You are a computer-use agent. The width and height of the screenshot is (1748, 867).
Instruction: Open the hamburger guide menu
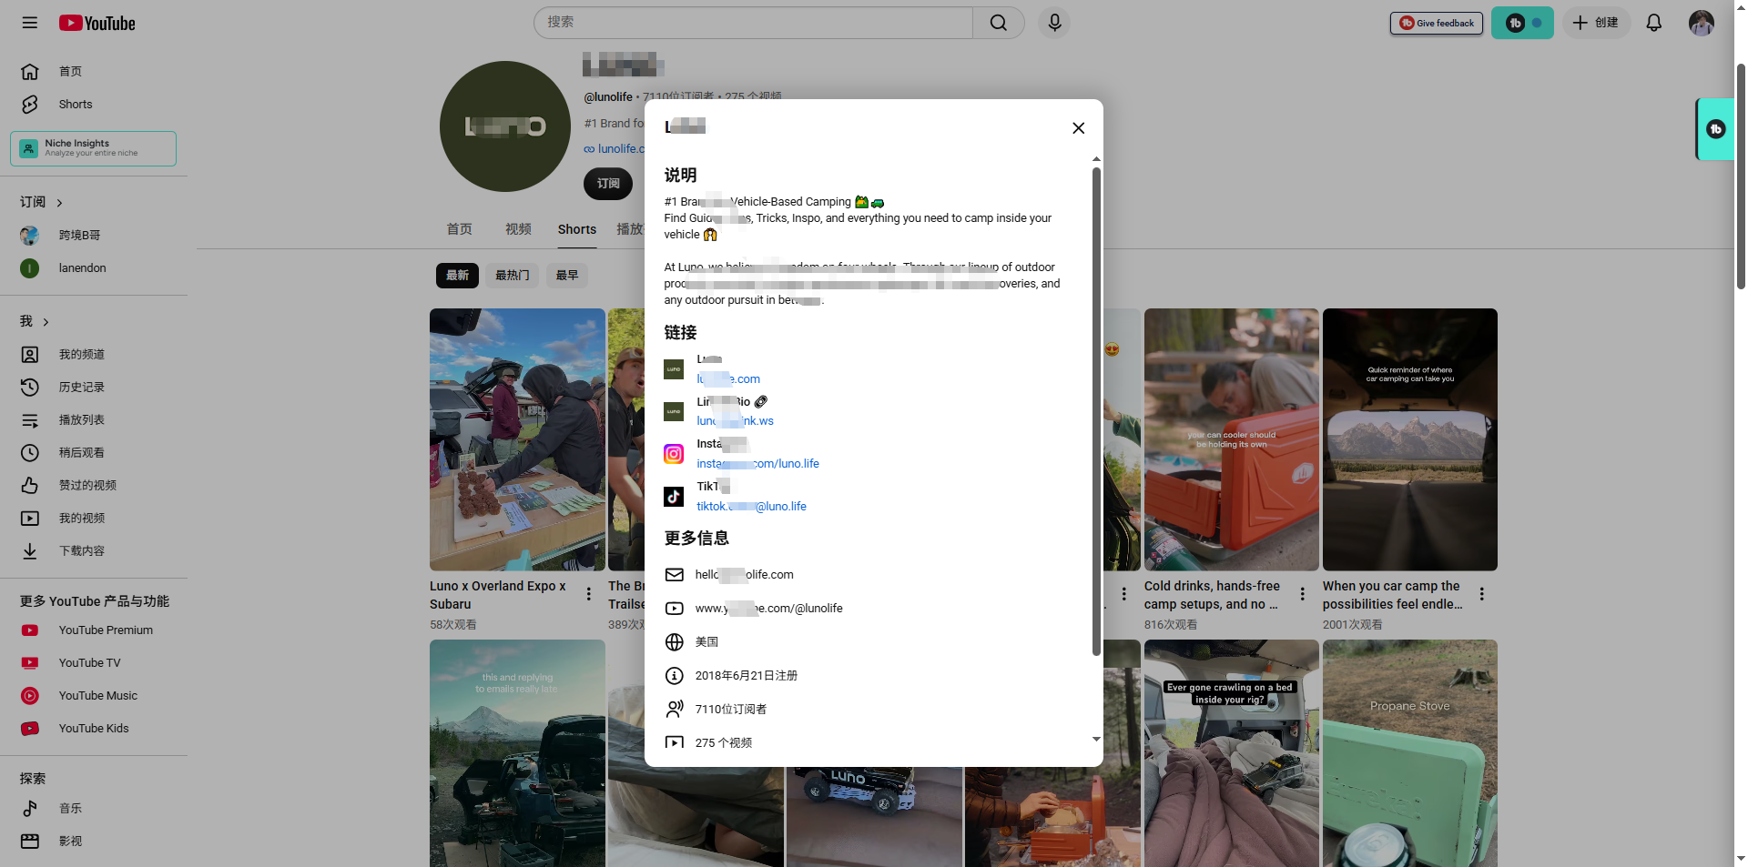tap(30, 23)
